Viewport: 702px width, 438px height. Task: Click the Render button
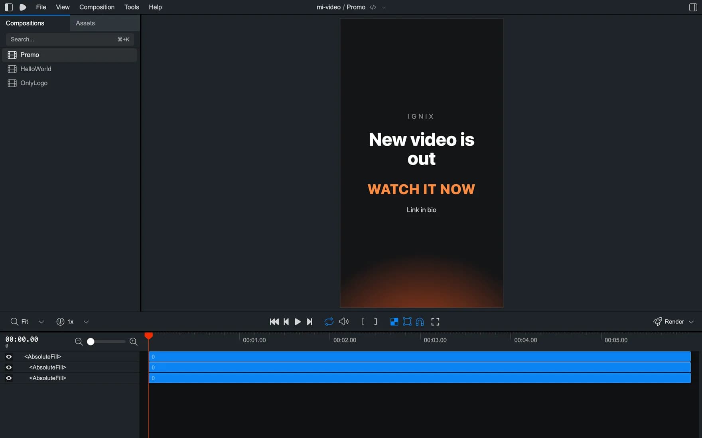[668, 322]
